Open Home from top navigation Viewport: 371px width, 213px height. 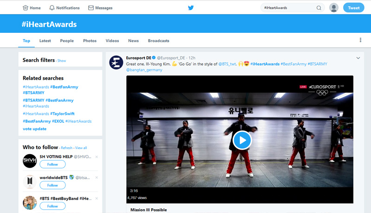pyautogui.click(x=32, y=8)
